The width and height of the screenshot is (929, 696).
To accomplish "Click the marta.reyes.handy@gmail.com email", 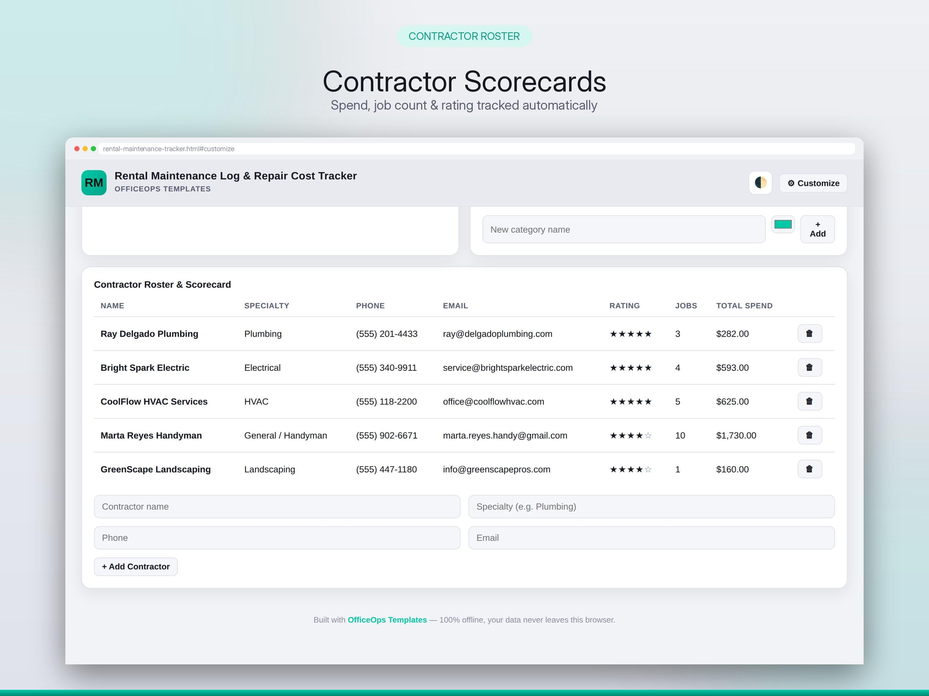I will coord(505,435).
